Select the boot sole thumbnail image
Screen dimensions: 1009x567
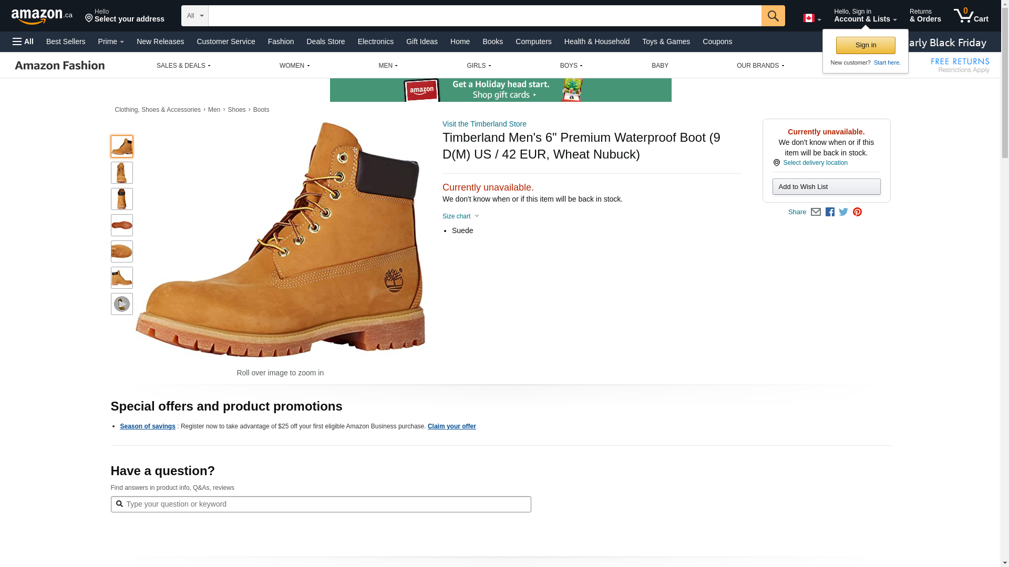[x=121, y=225]
